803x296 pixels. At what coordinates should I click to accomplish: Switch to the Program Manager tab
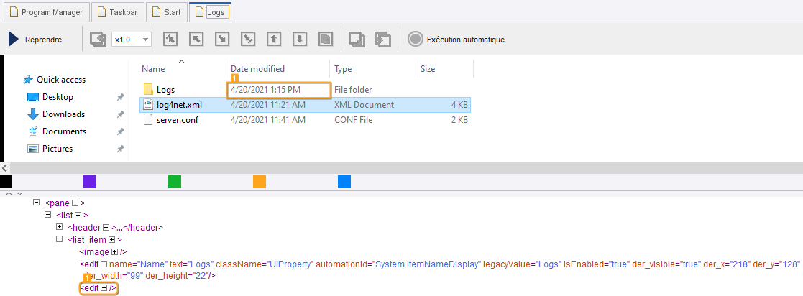[45, 12]
